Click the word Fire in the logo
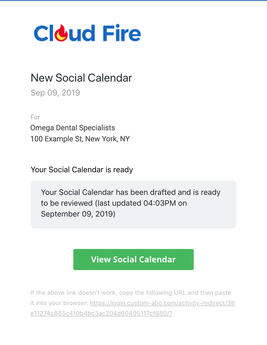Viewport: 267px width, 345px height. click(x=122, y=33)
